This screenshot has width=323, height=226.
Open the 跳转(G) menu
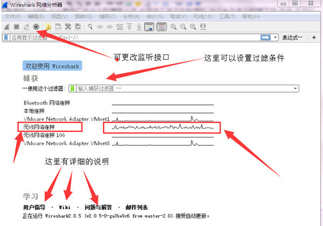click(x=83, y=17)
